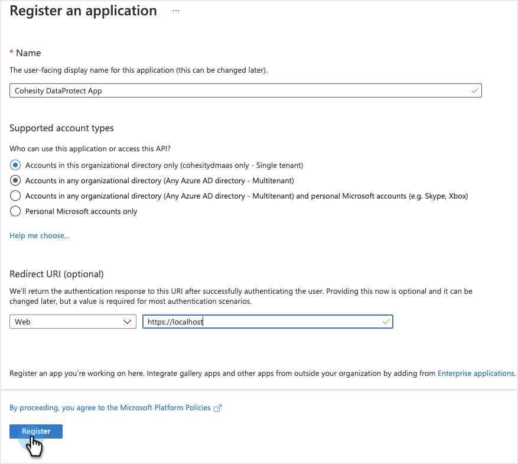The height and width of the screenshot is (464, 518).
Task: Open the ellipsis menu beside Register an application
Action: coord(176,11)
